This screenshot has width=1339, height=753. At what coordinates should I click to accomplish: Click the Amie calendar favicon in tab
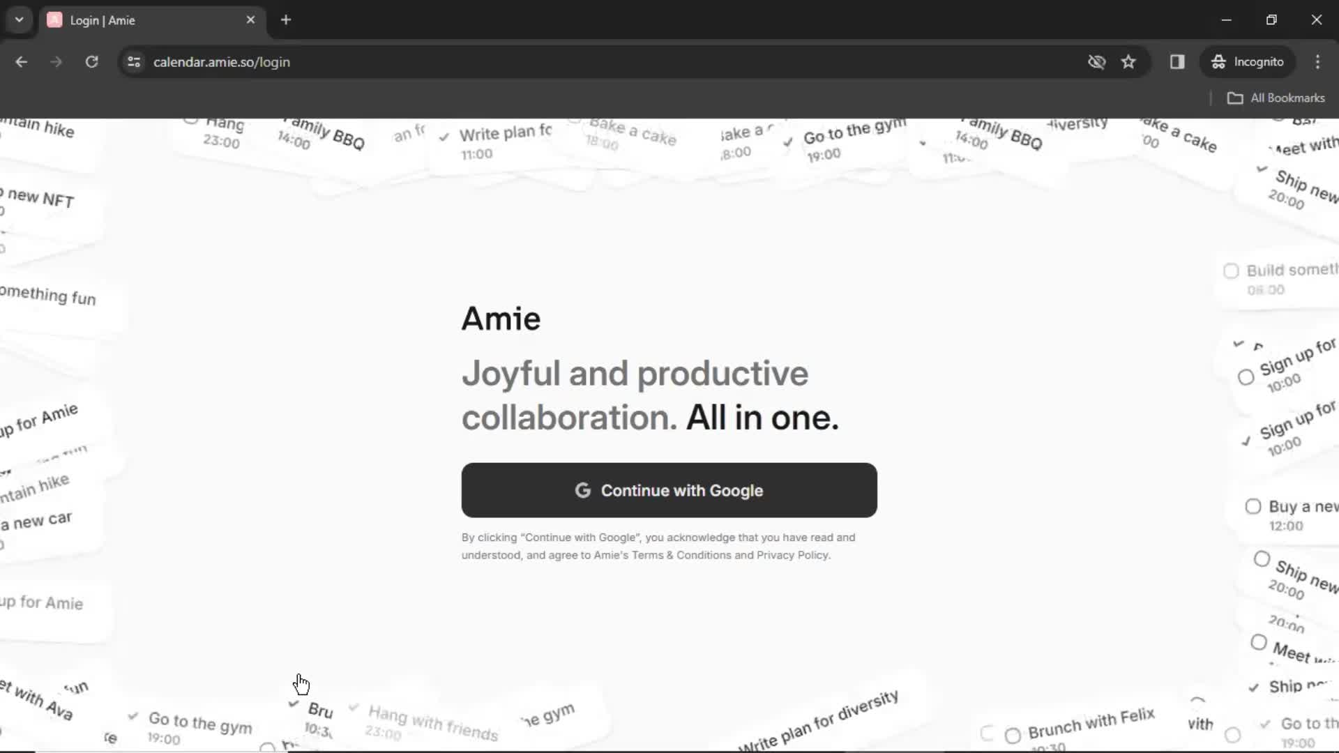click(54, 20)
